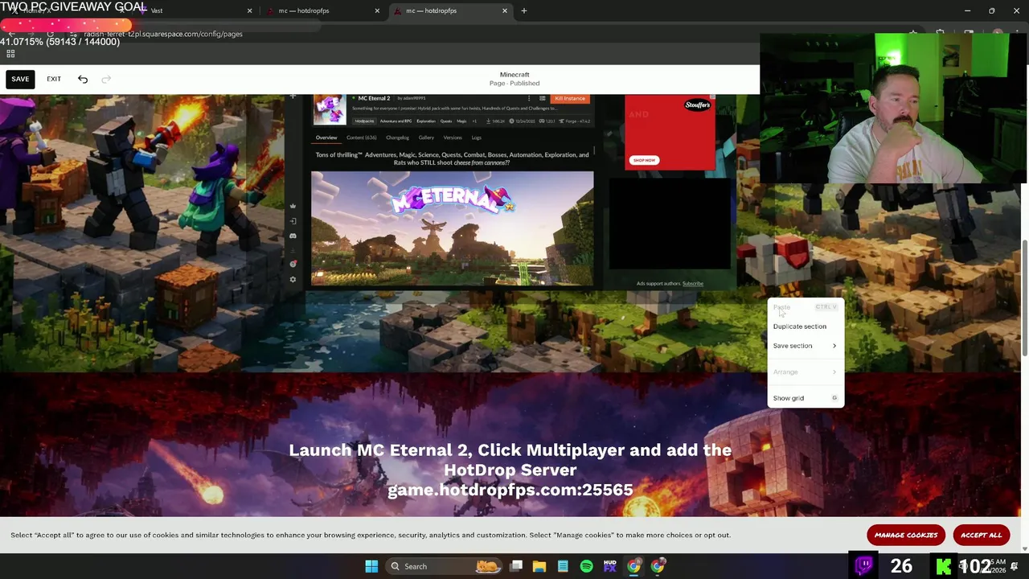The width and height of the screenshot is (1029, 579).
Task: Click the MC Eternal banner image
Action: click(453, 228)
